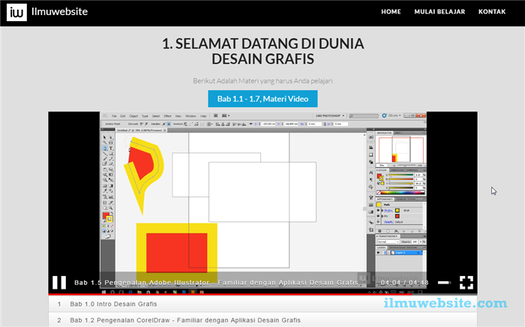This screenshot has width=525, height=327.
Task: Select the Selection tool in Illustrator toolbox
Action: 105,137
